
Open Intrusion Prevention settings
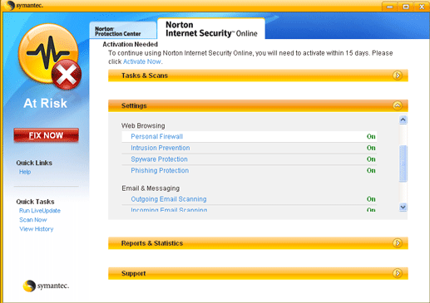[161, 148]
